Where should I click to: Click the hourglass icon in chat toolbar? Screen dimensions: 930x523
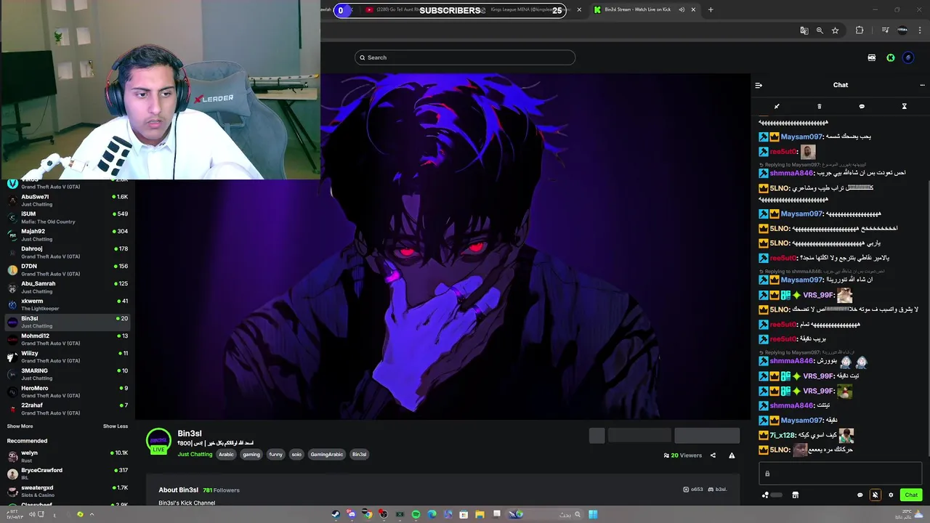coord(905,106)
